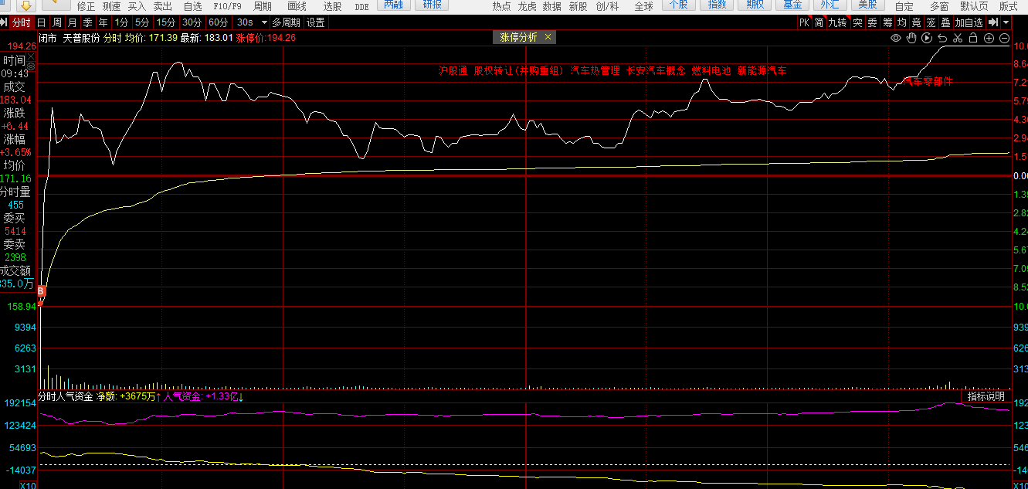Open the 30s interval dropdown arrow
Viewport: 1028px width, 489px height.
pyautogui.click(x=264, y=22)
